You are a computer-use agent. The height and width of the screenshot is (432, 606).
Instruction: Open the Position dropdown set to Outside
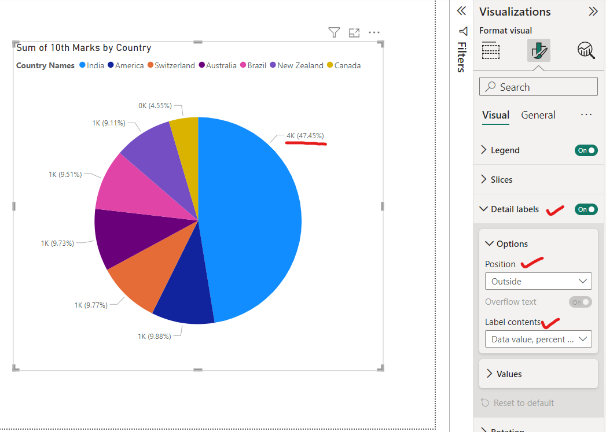[538, 281]
